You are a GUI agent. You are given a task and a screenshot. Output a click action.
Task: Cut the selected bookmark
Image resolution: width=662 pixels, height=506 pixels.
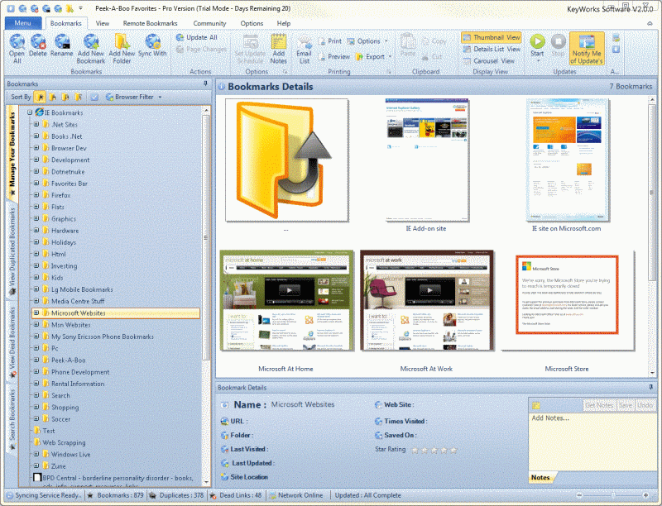pos(432,56)
